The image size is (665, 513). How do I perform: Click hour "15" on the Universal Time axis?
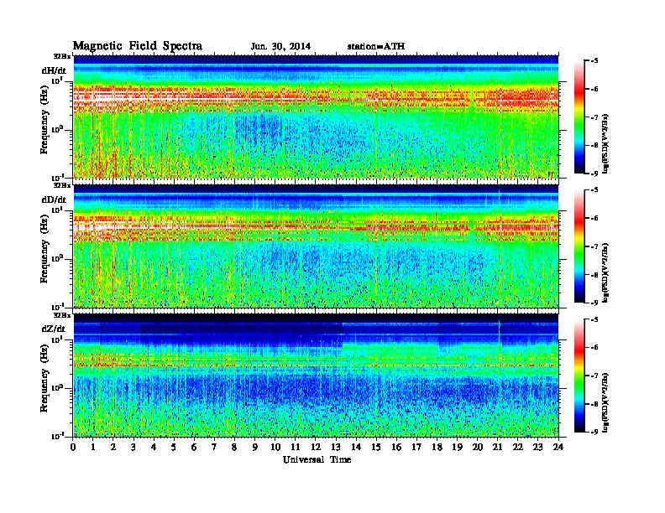pos(376,448)
